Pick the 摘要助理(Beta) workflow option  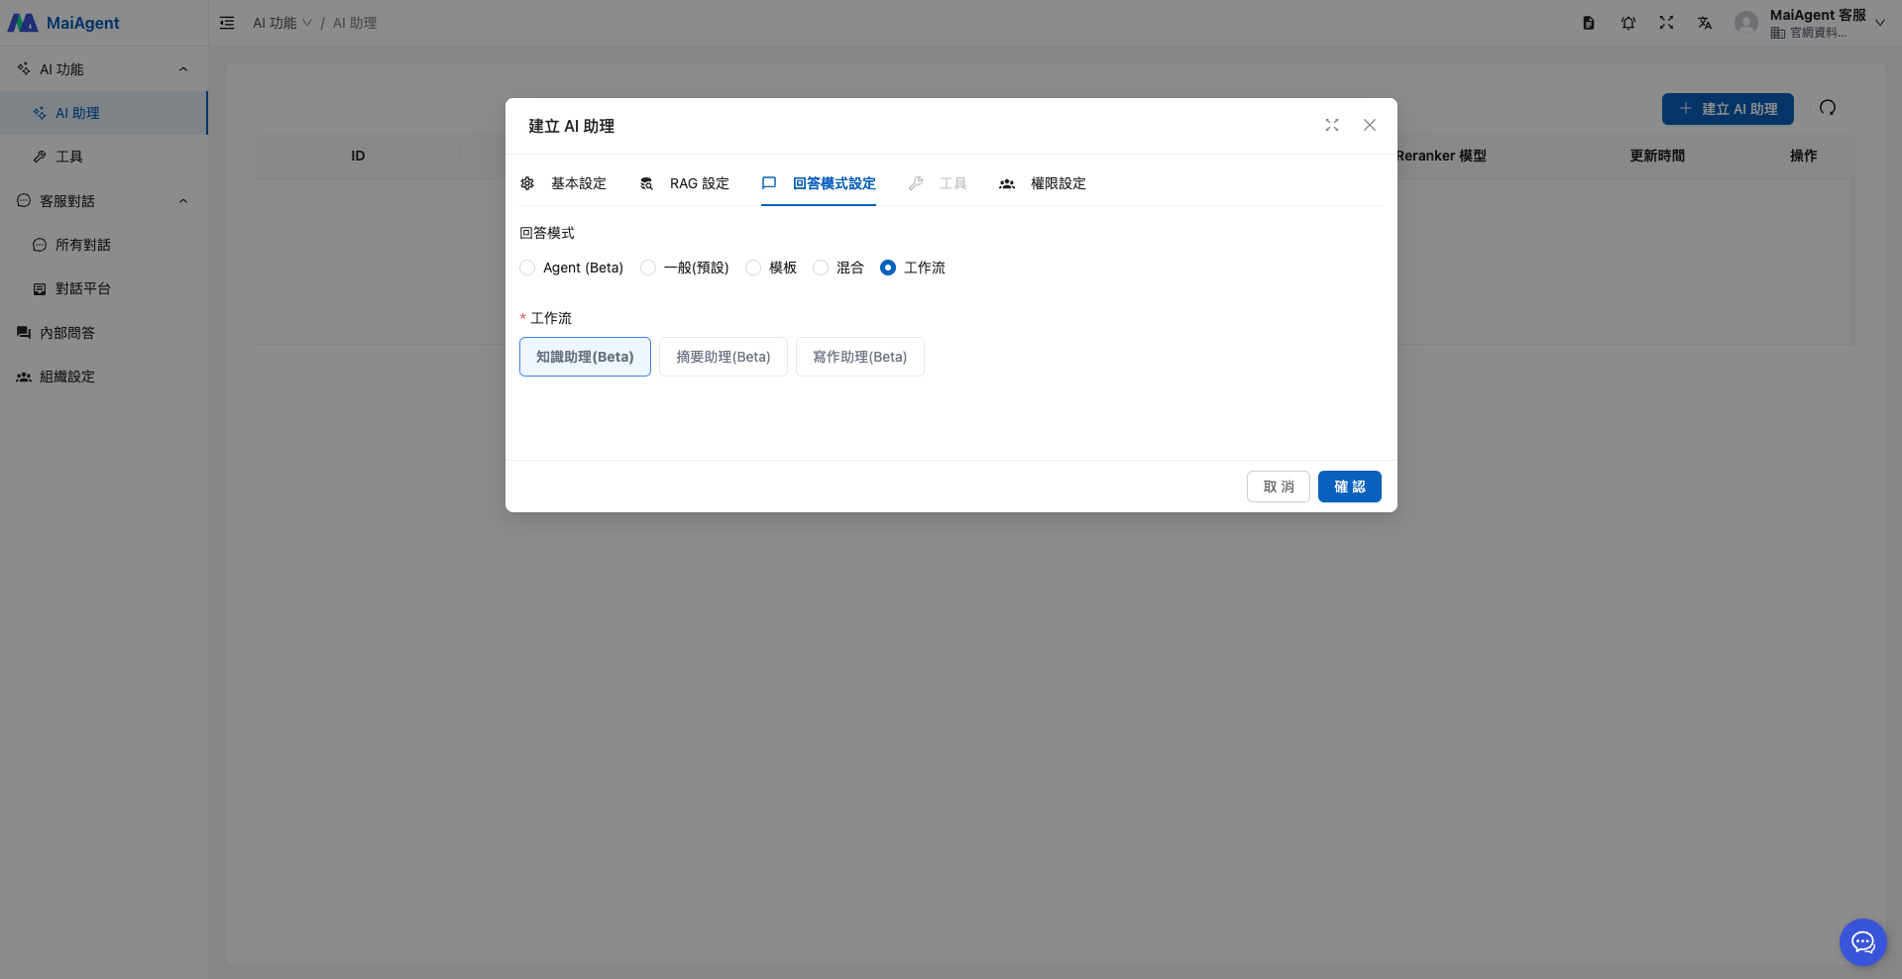(x=723, y=357)
